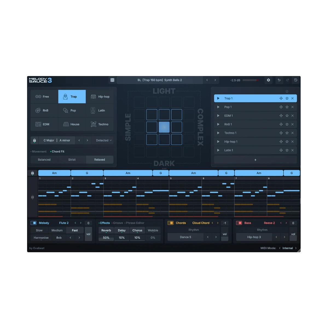Adjust the Reverb 50% amount
Image resolution: width=328 pixels, height=328 pixels.
tap(106, 238)
